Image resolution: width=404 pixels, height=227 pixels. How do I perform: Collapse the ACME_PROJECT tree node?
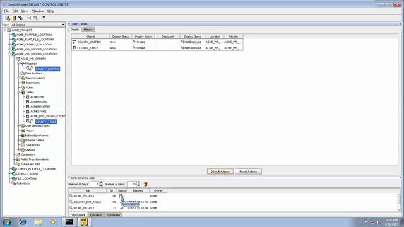pos(5,30)
